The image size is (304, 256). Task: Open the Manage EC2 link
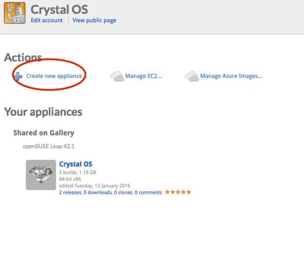point(144,76)
